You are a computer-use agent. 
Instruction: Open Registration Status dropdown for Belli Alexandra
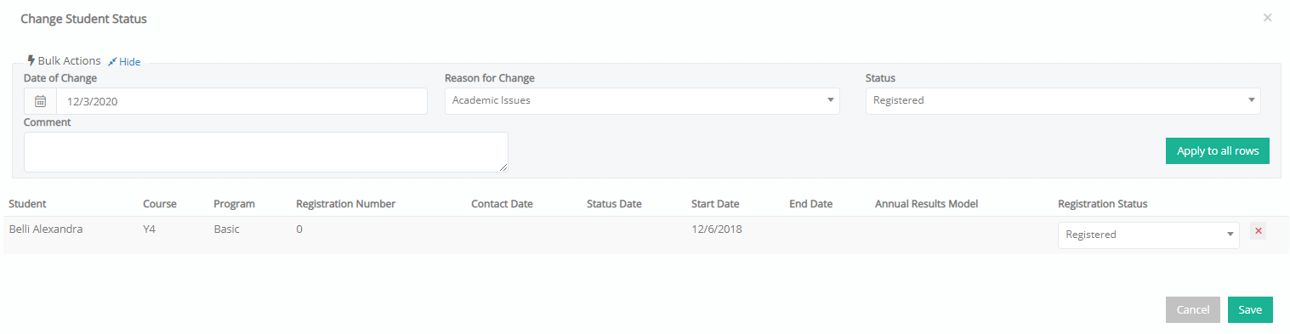click(x=1148, y=235)
